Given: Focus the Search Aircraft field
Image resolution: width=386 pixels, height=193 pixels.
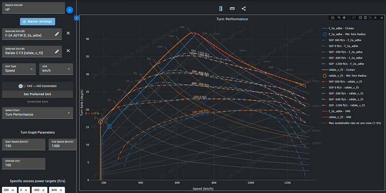Looking at the screenshot, I should [33, 8].
